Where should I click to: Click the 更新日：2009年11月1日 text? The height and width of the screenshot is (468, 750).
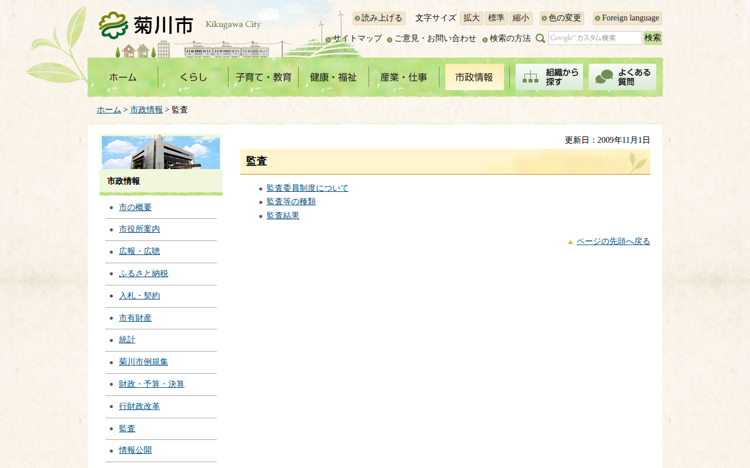[608, 140]
